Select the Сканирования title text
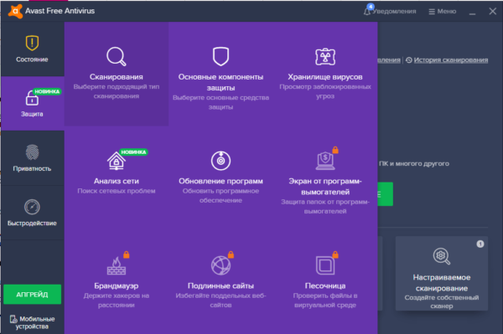 pos(117,77)
